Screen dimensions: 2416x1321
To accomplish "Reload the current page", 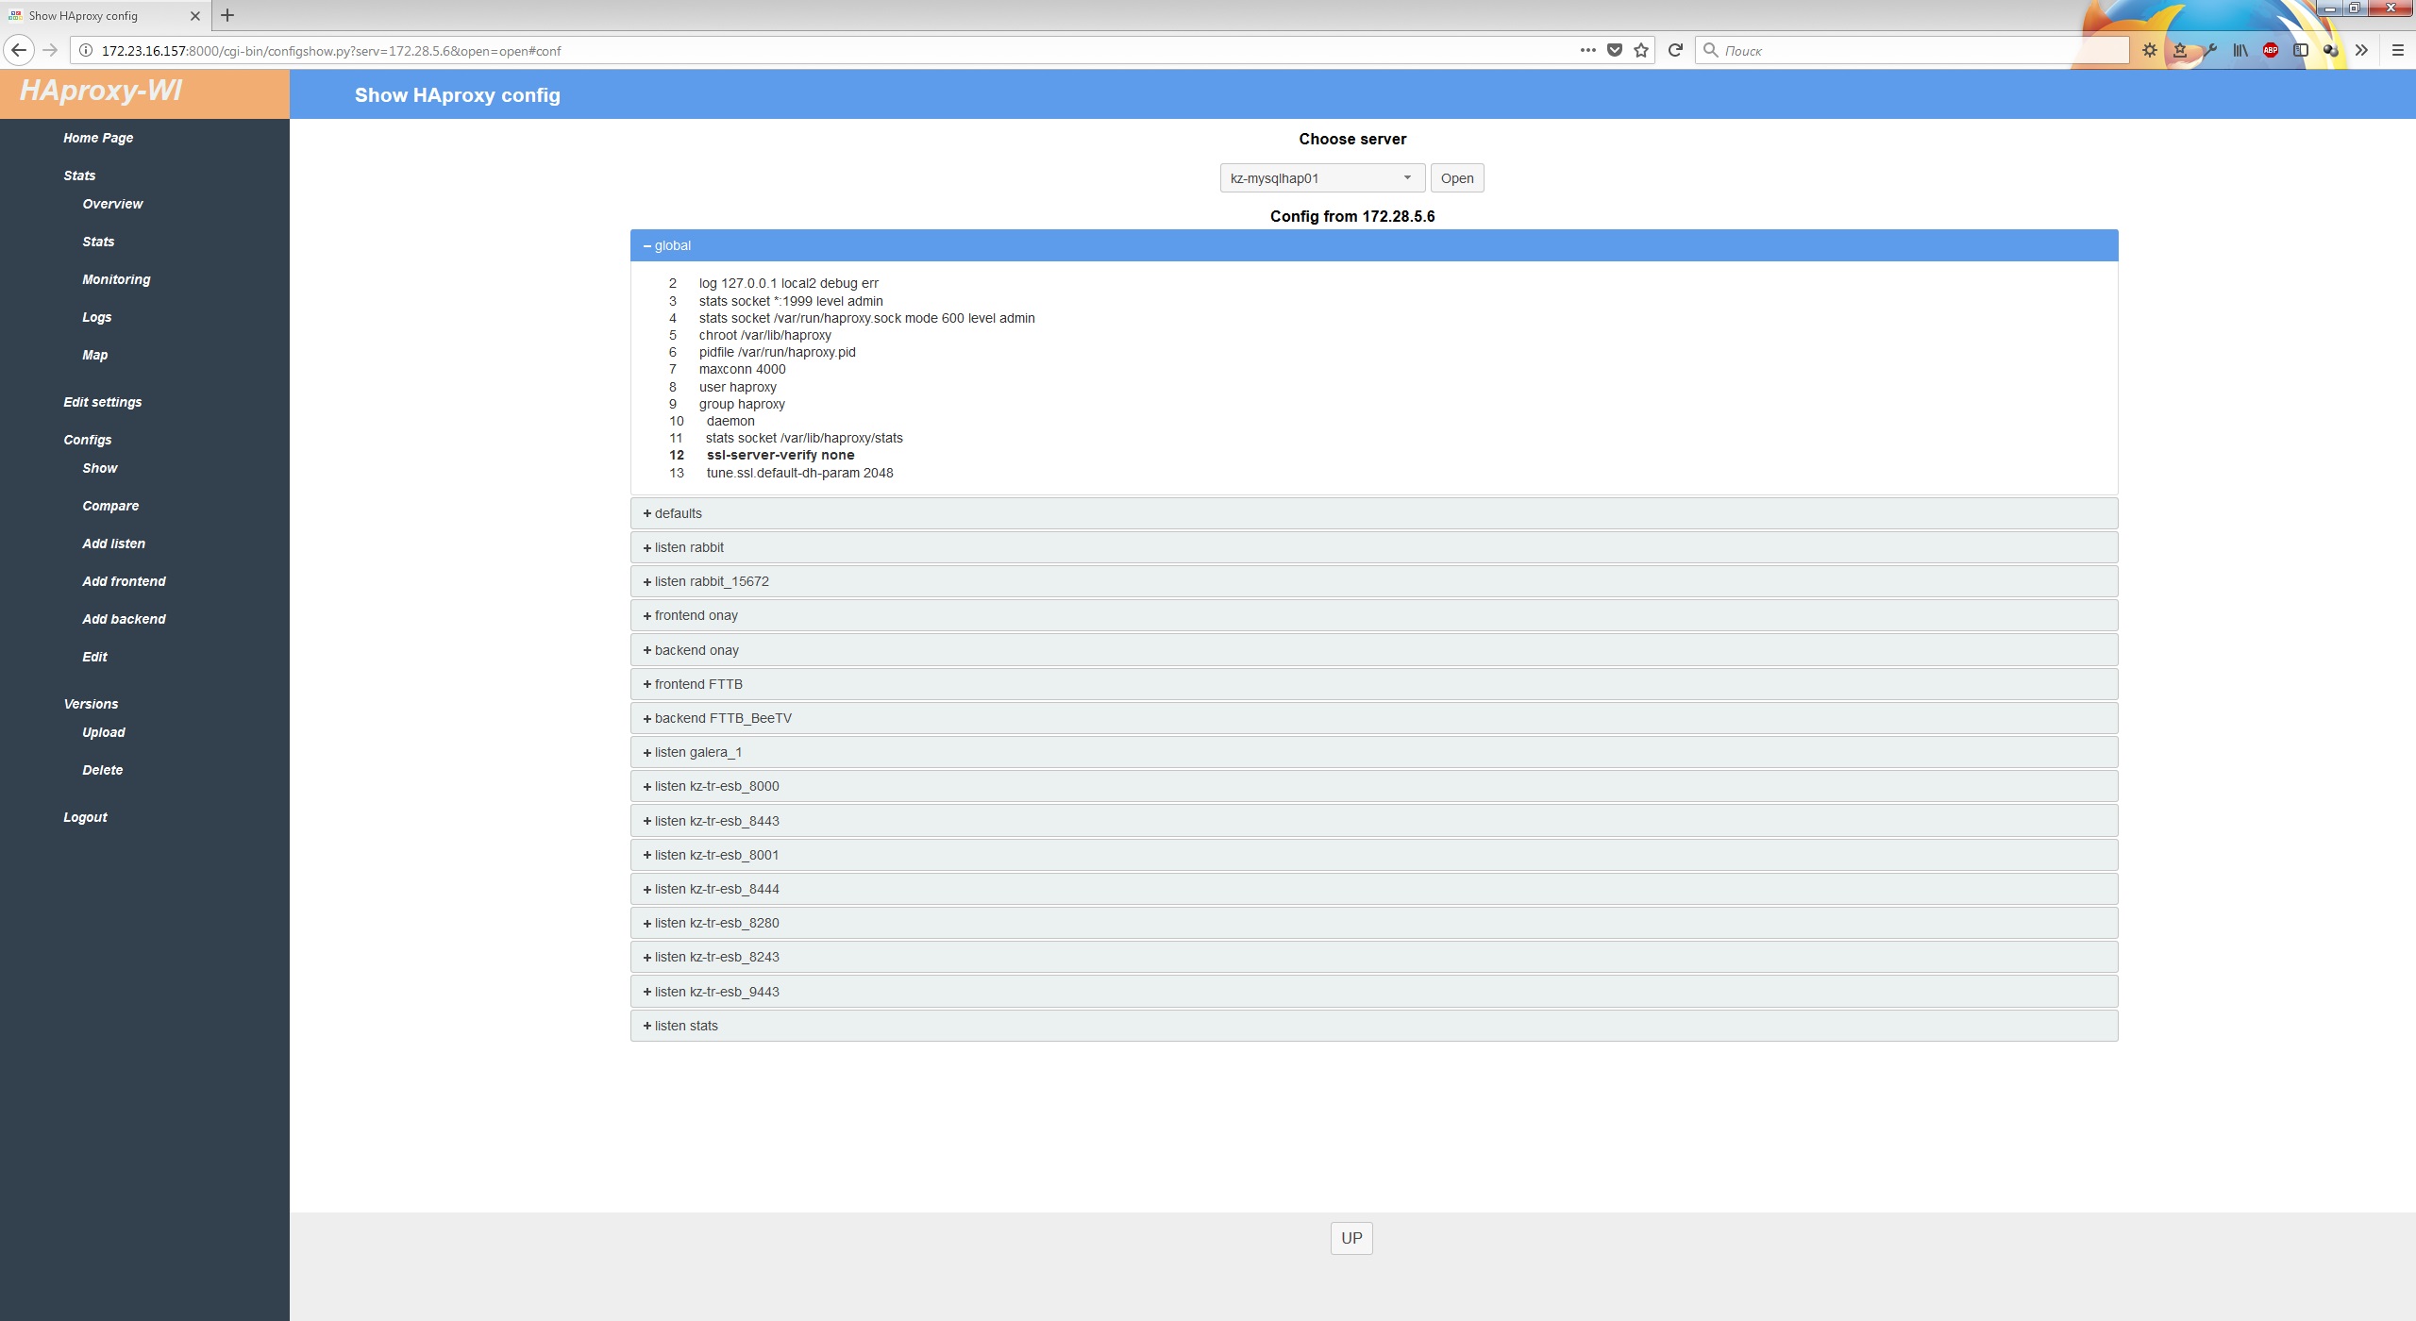I will (1675, 50).
